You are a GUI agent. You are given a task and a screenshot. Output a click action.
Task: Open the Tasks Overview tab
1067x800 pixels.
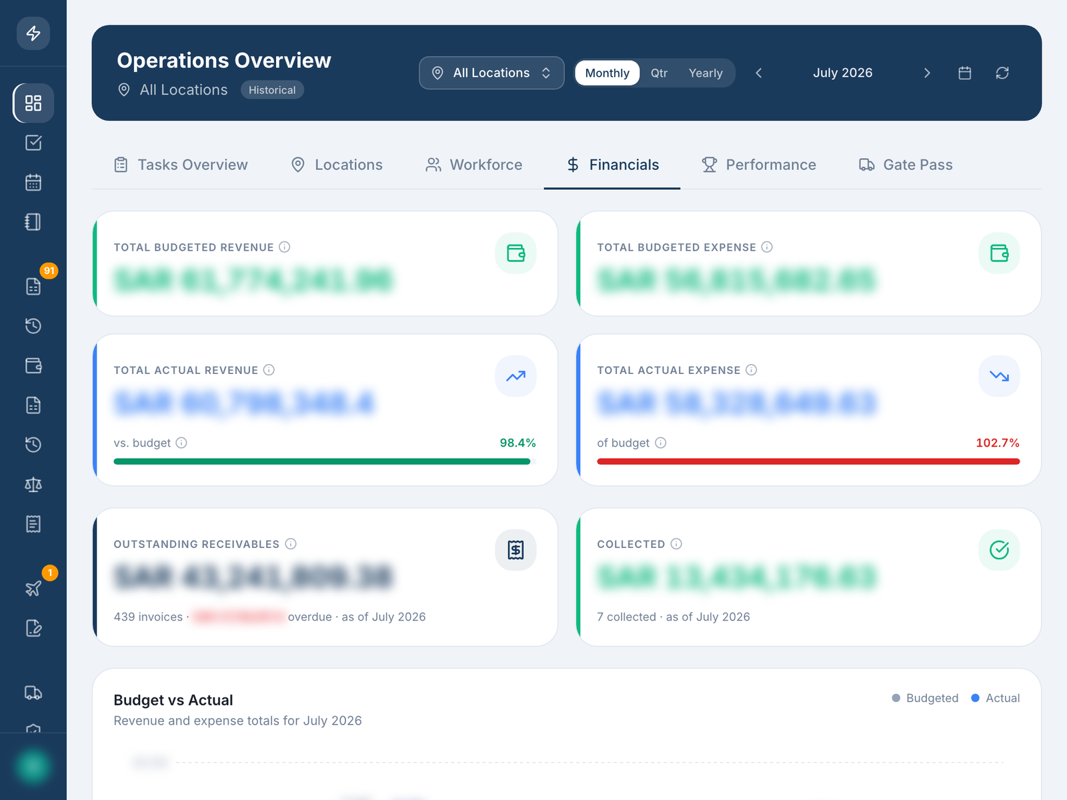[x=181, y=165]
